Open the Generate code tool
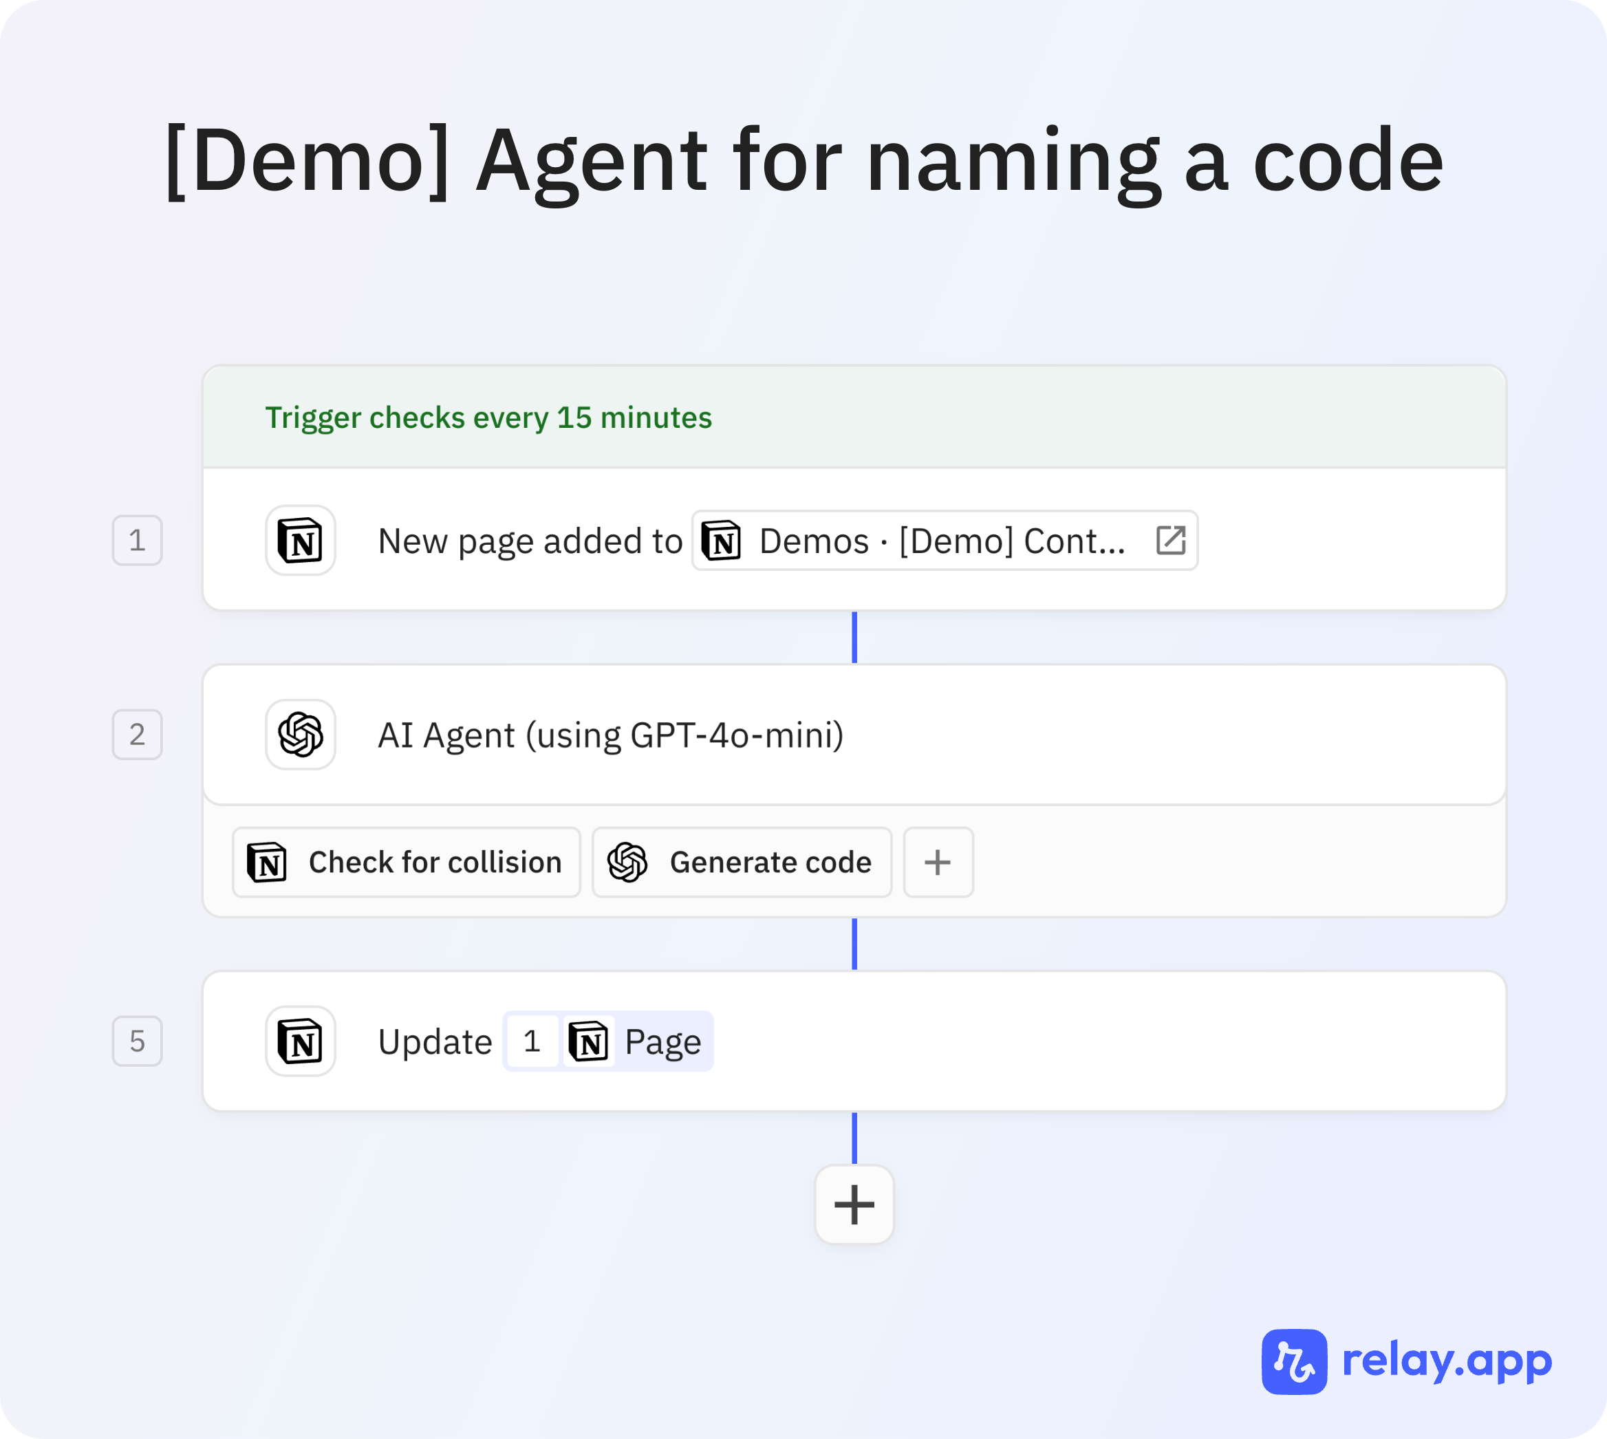 click(x=770, y=863)
